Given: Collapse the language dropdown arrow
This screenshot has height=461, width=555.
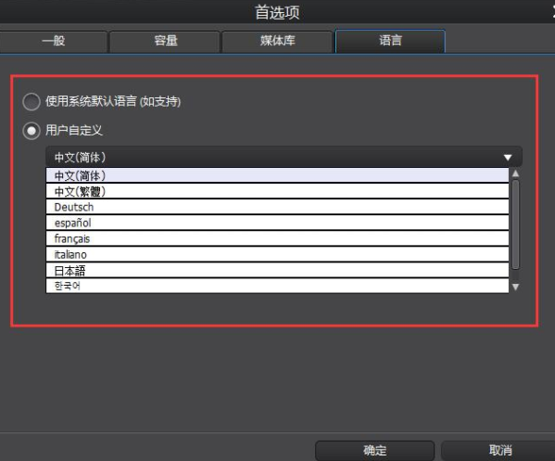Looking at the screenshot, I should (x=508, y=158).
